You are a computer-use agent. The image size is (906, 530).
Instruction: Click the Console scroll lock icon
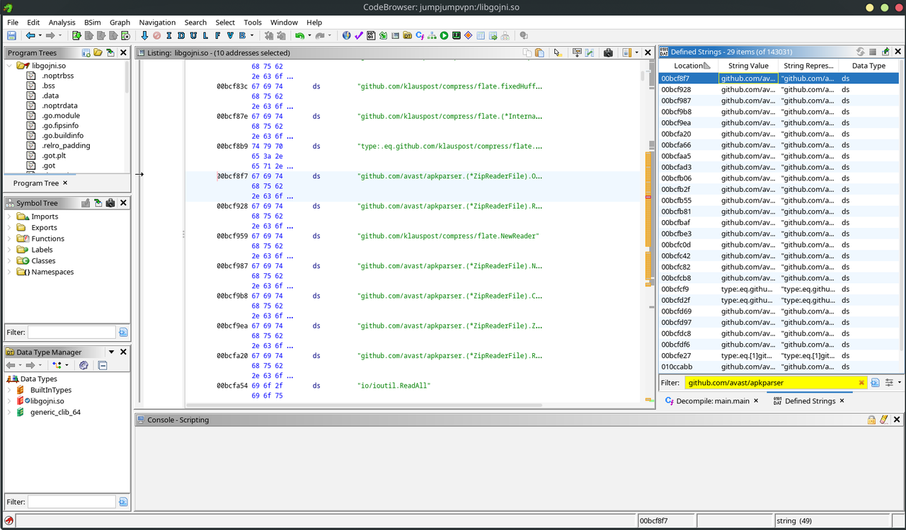872,420
